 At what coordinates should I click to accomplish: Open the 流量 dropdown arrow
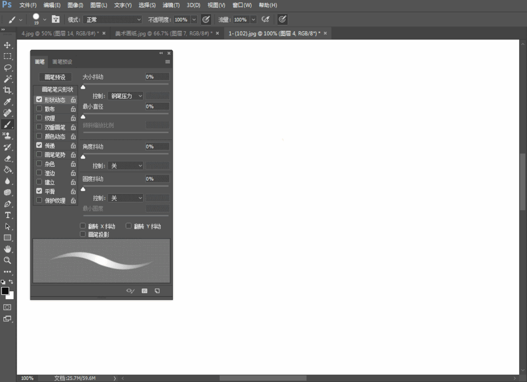coord(253,20)
